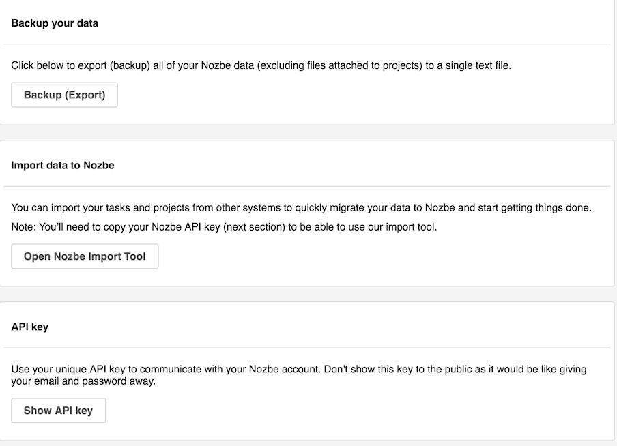
Task: Click the warning text 'Use your unique API key'
Action: click(x=299, y=375)
